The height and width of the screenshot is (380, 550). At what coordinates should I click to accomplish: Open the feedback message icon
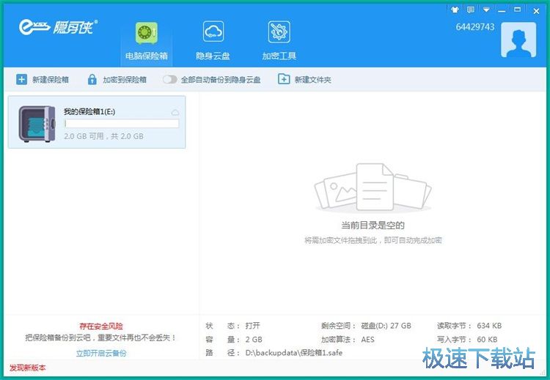tap(470, 10)
